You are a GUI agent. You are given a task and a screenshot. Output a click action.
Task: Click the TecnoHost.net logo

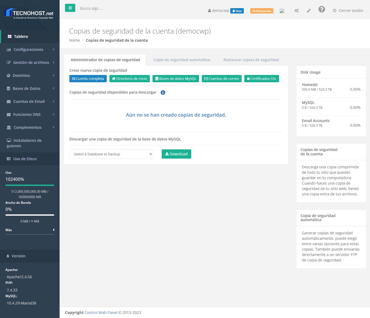click(29, 13)
